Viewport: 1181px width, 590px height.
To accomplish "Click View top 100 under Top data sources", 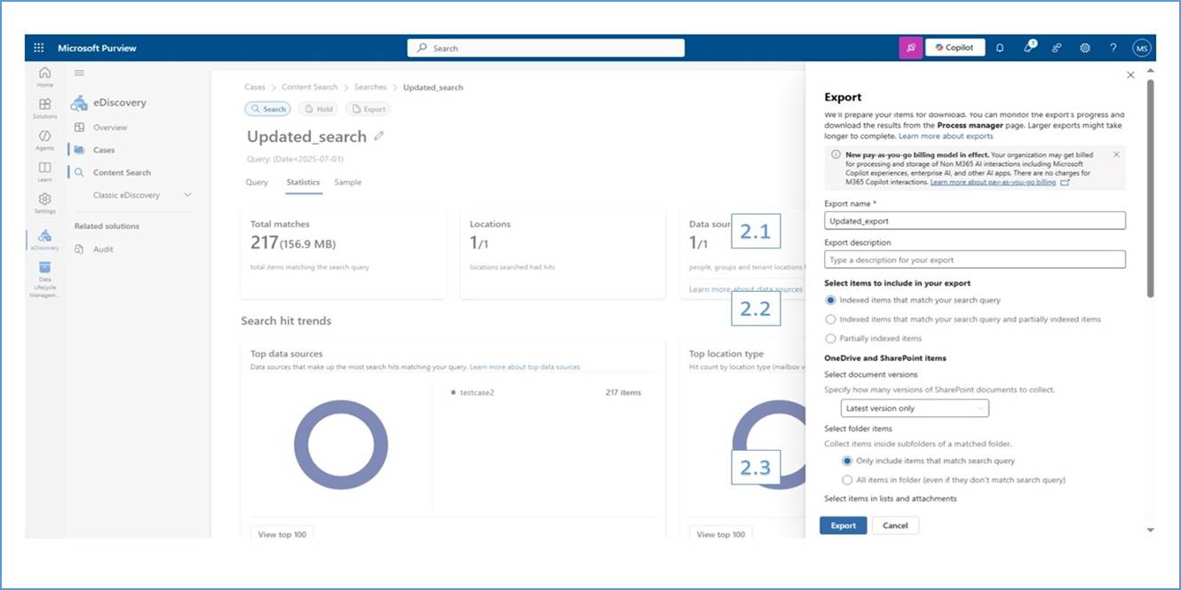I will pos(281,534).
